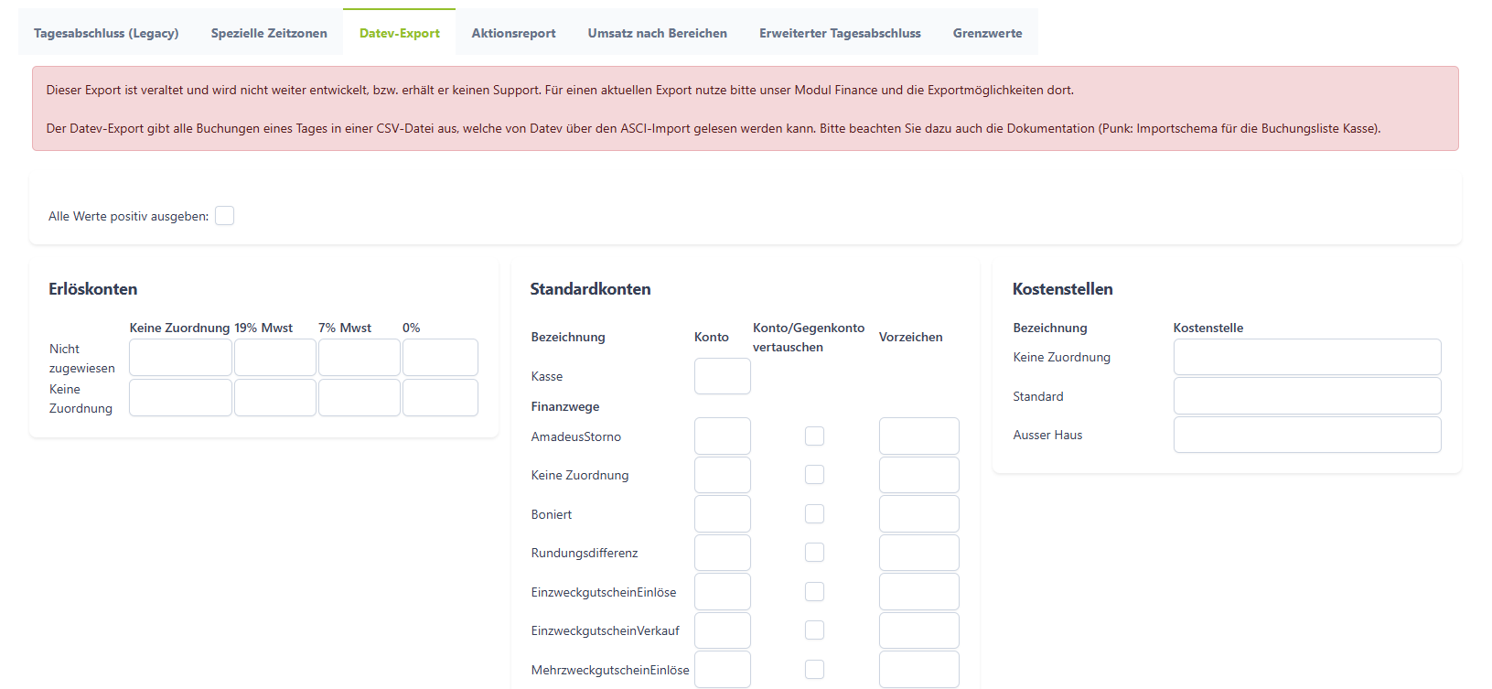This screenshot has width=1492, height=689.
Task: Click the 7% Mwst field in the Keine Zuordnung Erlöskonten row
Action: pyautogui.click(x=360, y=398)
